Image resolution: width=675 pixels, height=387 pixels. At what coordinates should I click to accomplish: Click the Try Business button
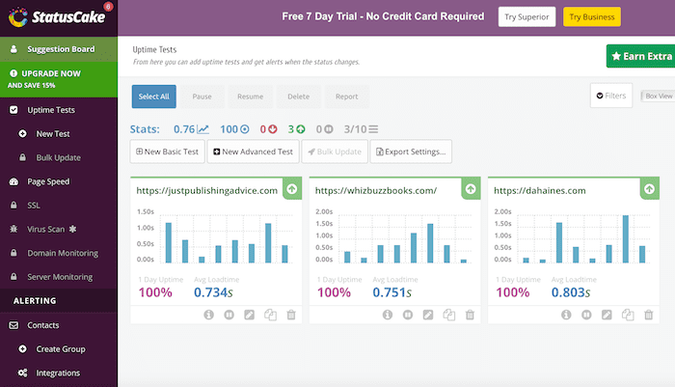pyautogui.click(x=591, y=16)
